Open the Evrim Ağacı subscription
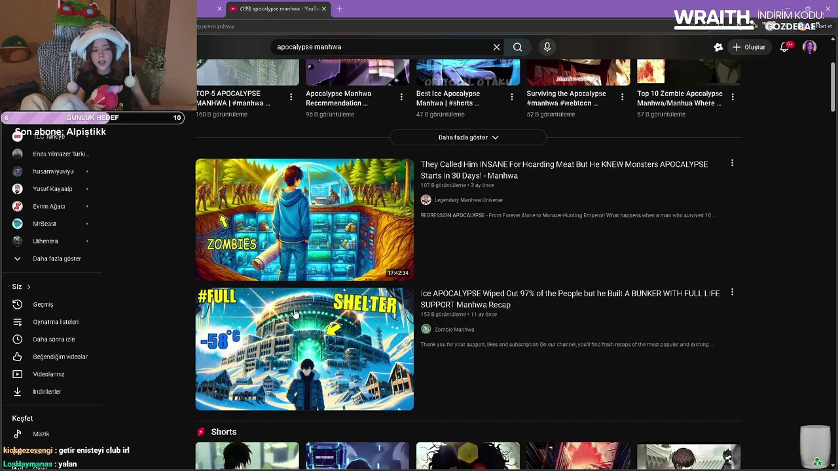This screenshot has height=471, width=838. coord(52,206)
